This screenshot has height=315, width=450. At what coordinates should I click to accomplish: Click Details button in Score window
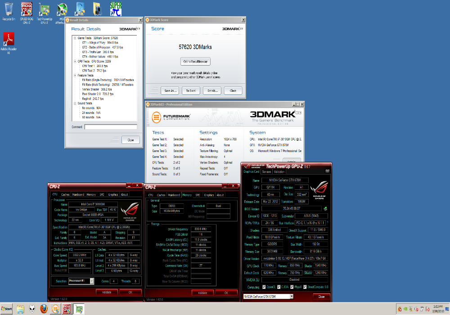212,90
